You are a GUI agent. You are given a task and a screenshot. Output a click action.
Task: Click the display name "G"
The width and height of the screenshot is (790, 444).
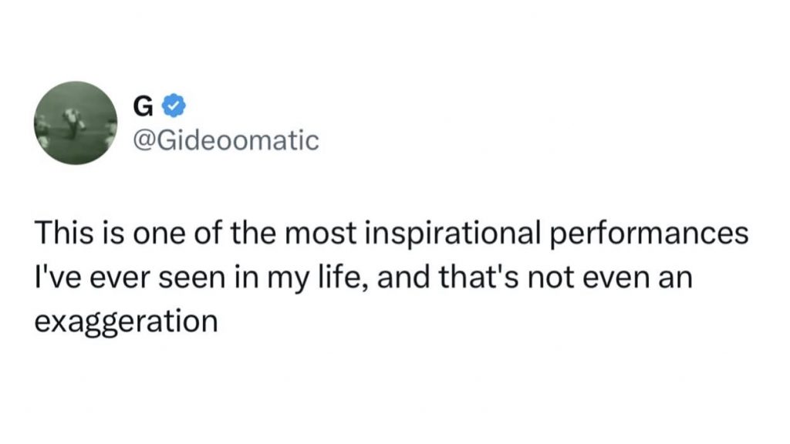143,106
